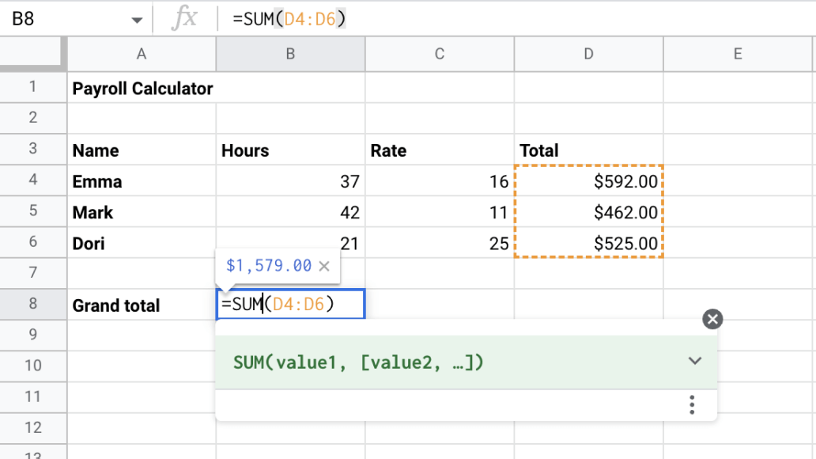Click the fx function icon

(184, 19)
